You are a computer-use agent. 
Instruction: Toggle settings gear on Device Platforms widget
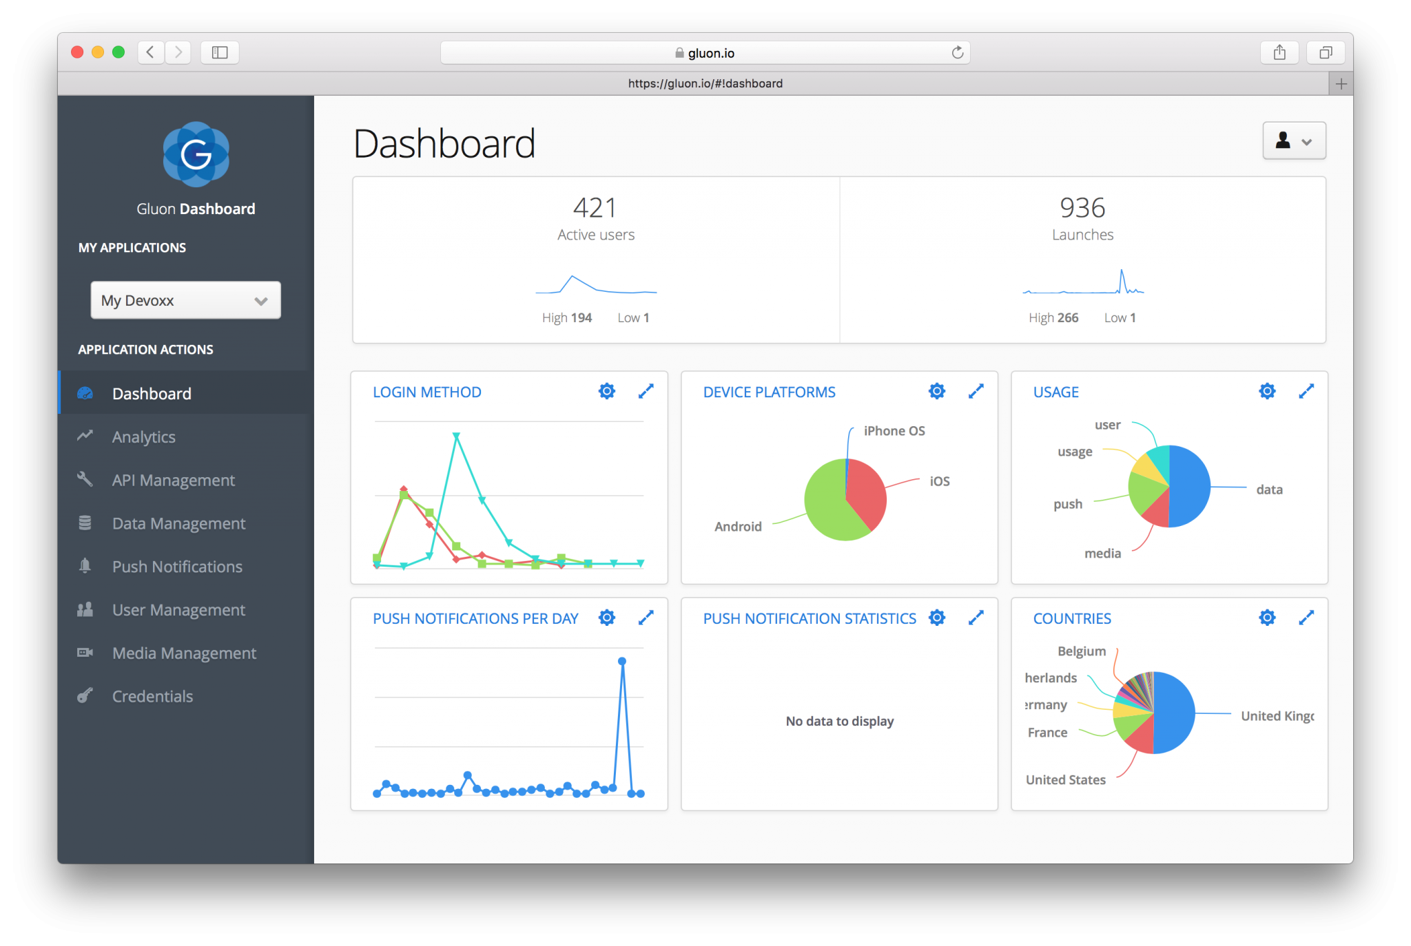point(935,392)
